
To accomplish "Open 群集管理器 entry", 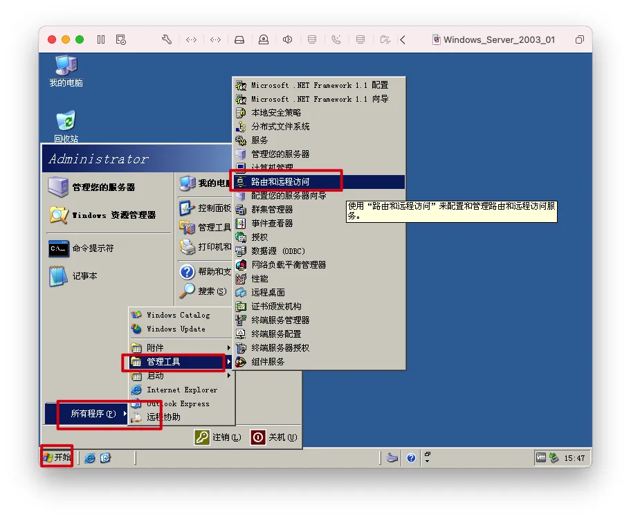I will [319, 210].
